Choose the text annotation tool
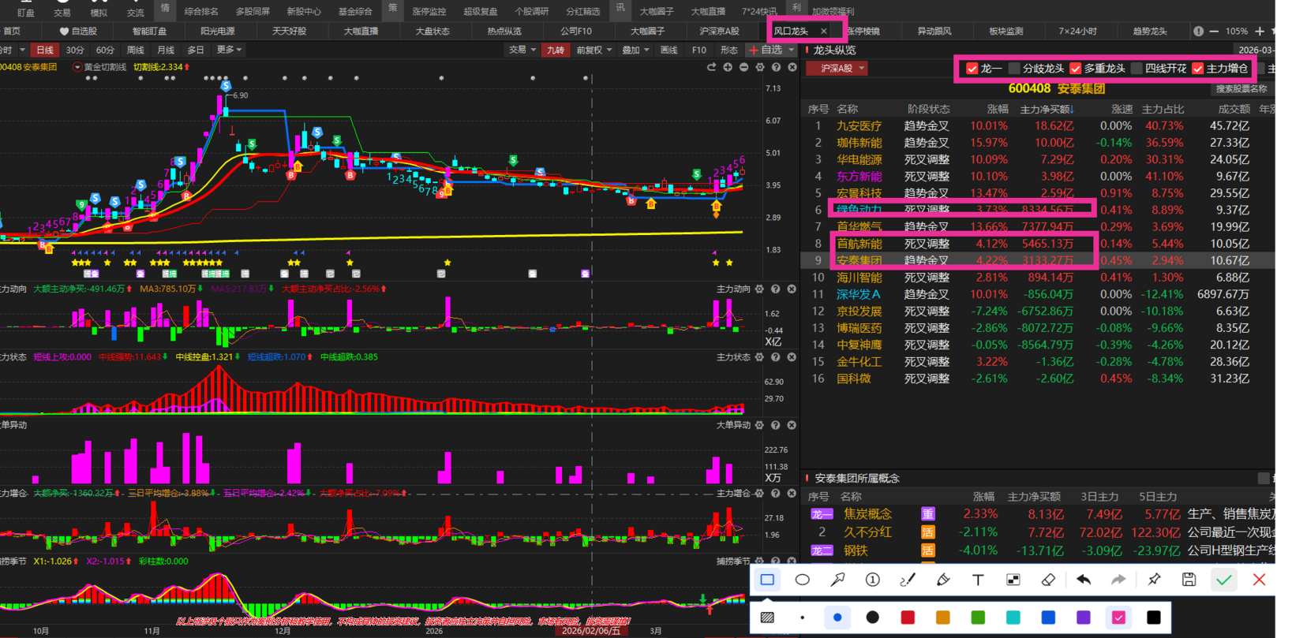This screenshot has width=1292, height=638. point(978,580)
